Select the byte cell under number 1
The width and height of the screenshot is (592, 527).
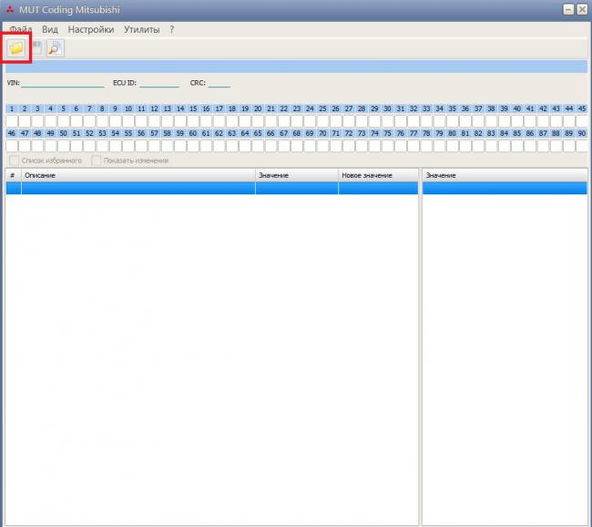point(12,120)
